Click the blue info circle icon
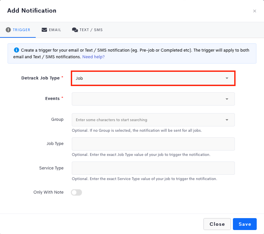This screenshot has height=234, width=264. click(x=16, y=50)
